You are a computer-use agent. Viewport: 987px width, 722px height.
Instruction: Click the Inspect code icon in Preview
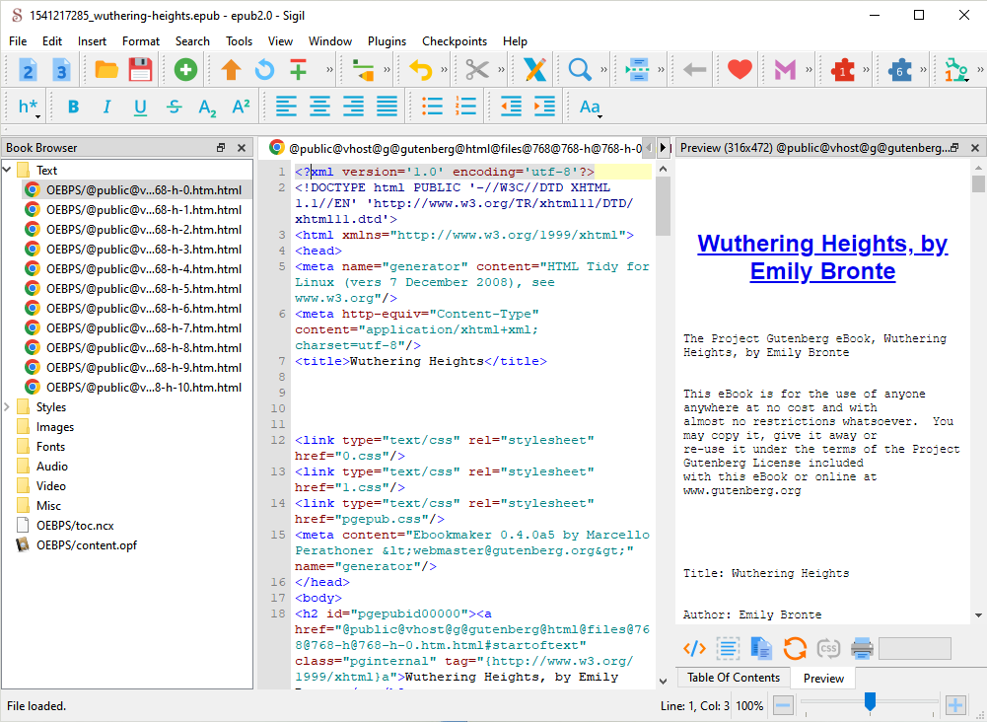click(x=694, y=648)
